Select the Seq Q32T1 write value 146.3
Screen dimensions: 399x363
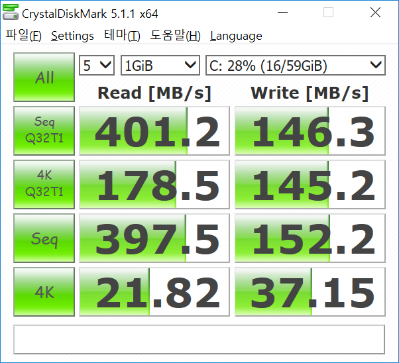coord(310,130)
